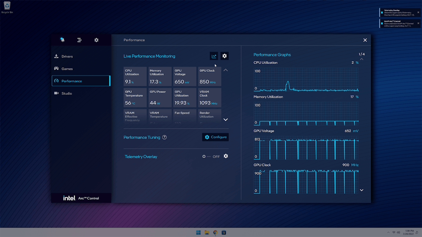Select the line-graph icon in Live Performance Monitoring
Image resolution: width=422 pixels, height=237 pixels.
[x=214, y=56]
